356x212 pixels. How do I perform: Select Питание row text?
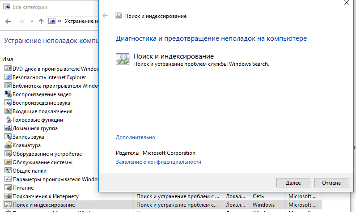[x=23, y=188]
